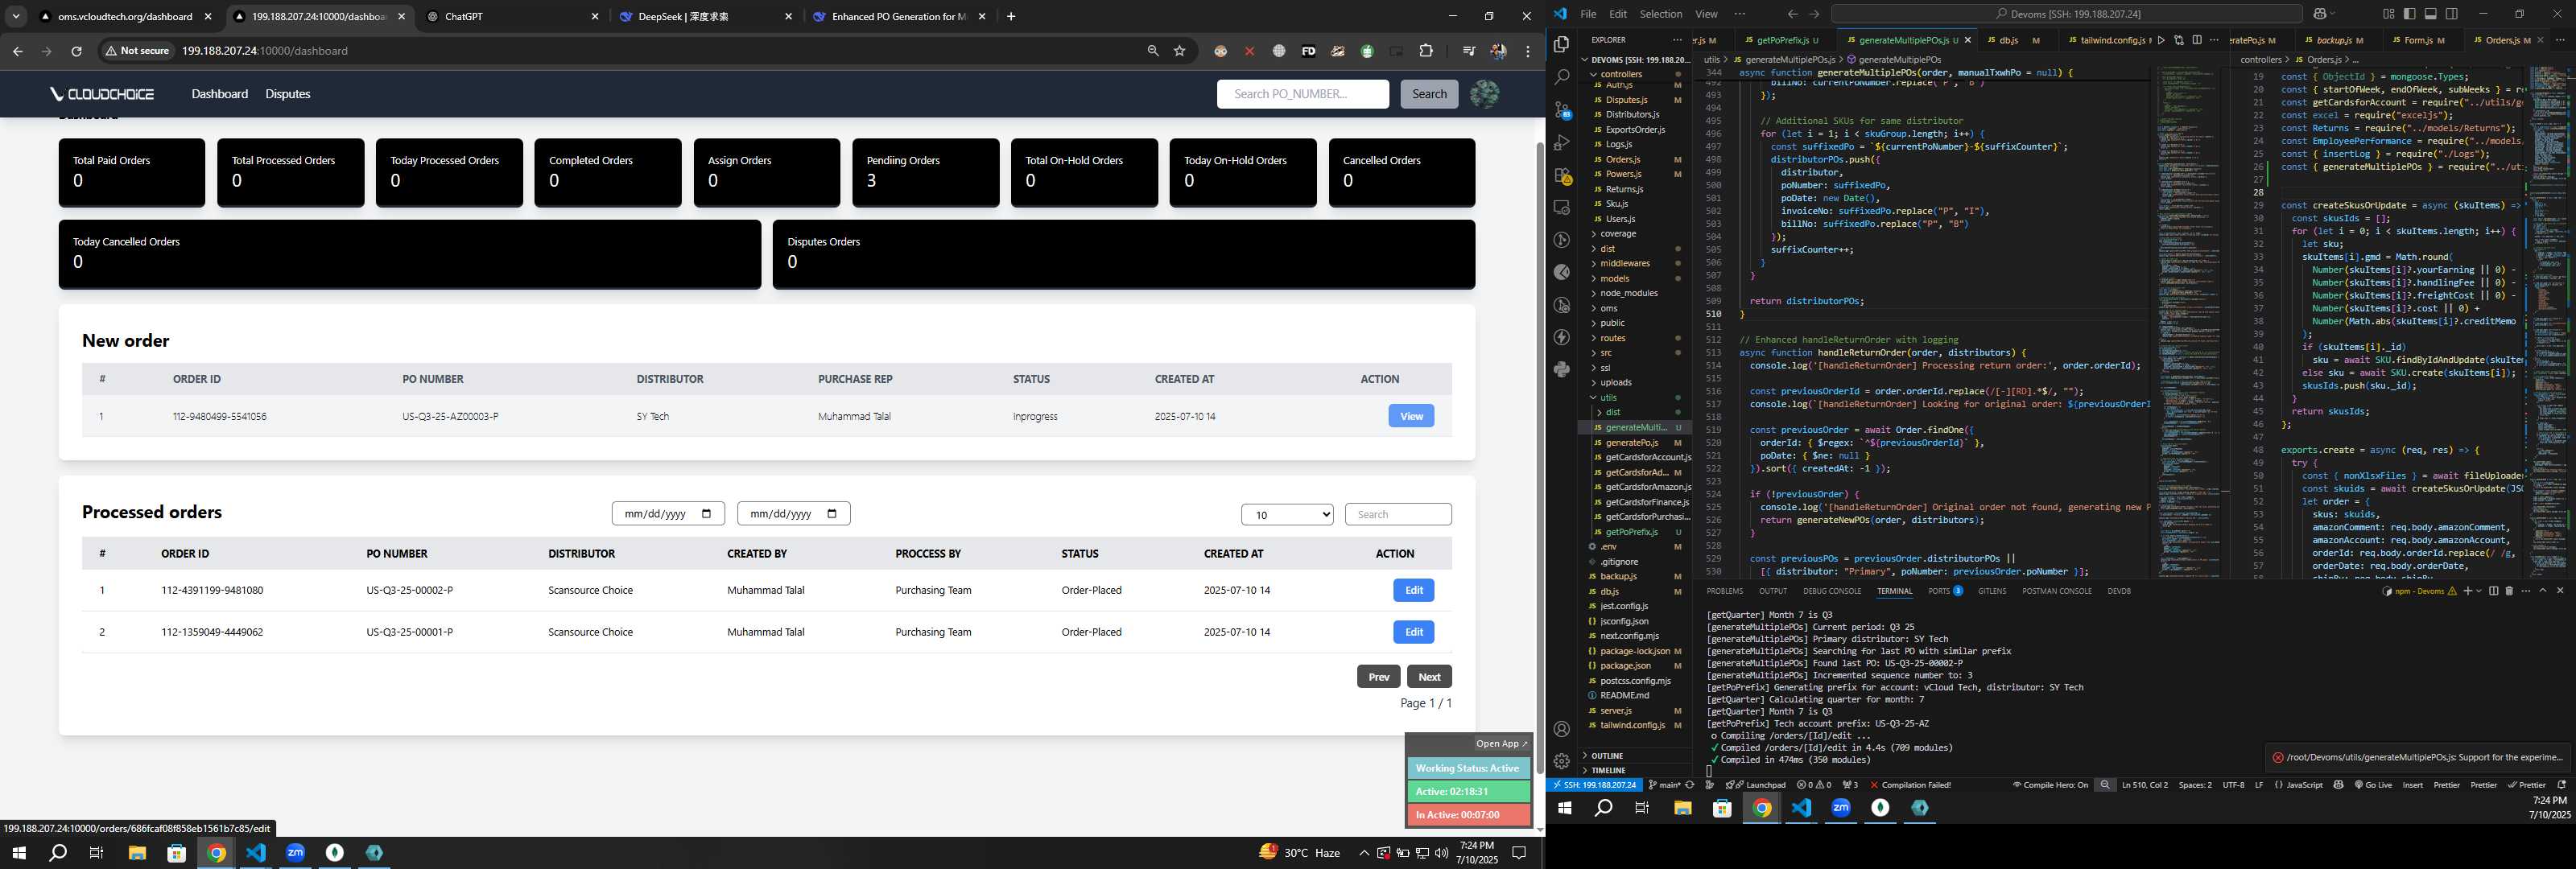This screenshot has height=869, width=2576.
Task: Open VS Code File menu
Action: [1588, 14]
